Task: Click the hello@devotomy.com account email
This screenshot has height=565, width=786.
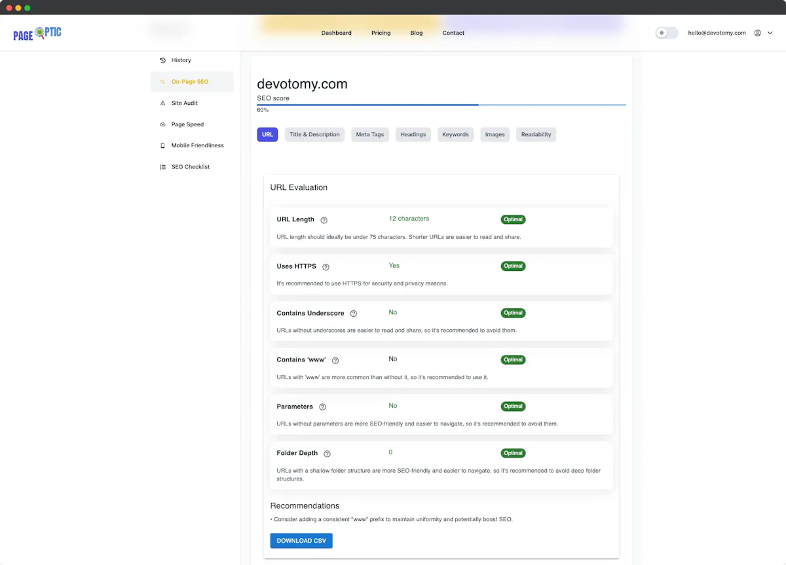Action: coord(717,33)
